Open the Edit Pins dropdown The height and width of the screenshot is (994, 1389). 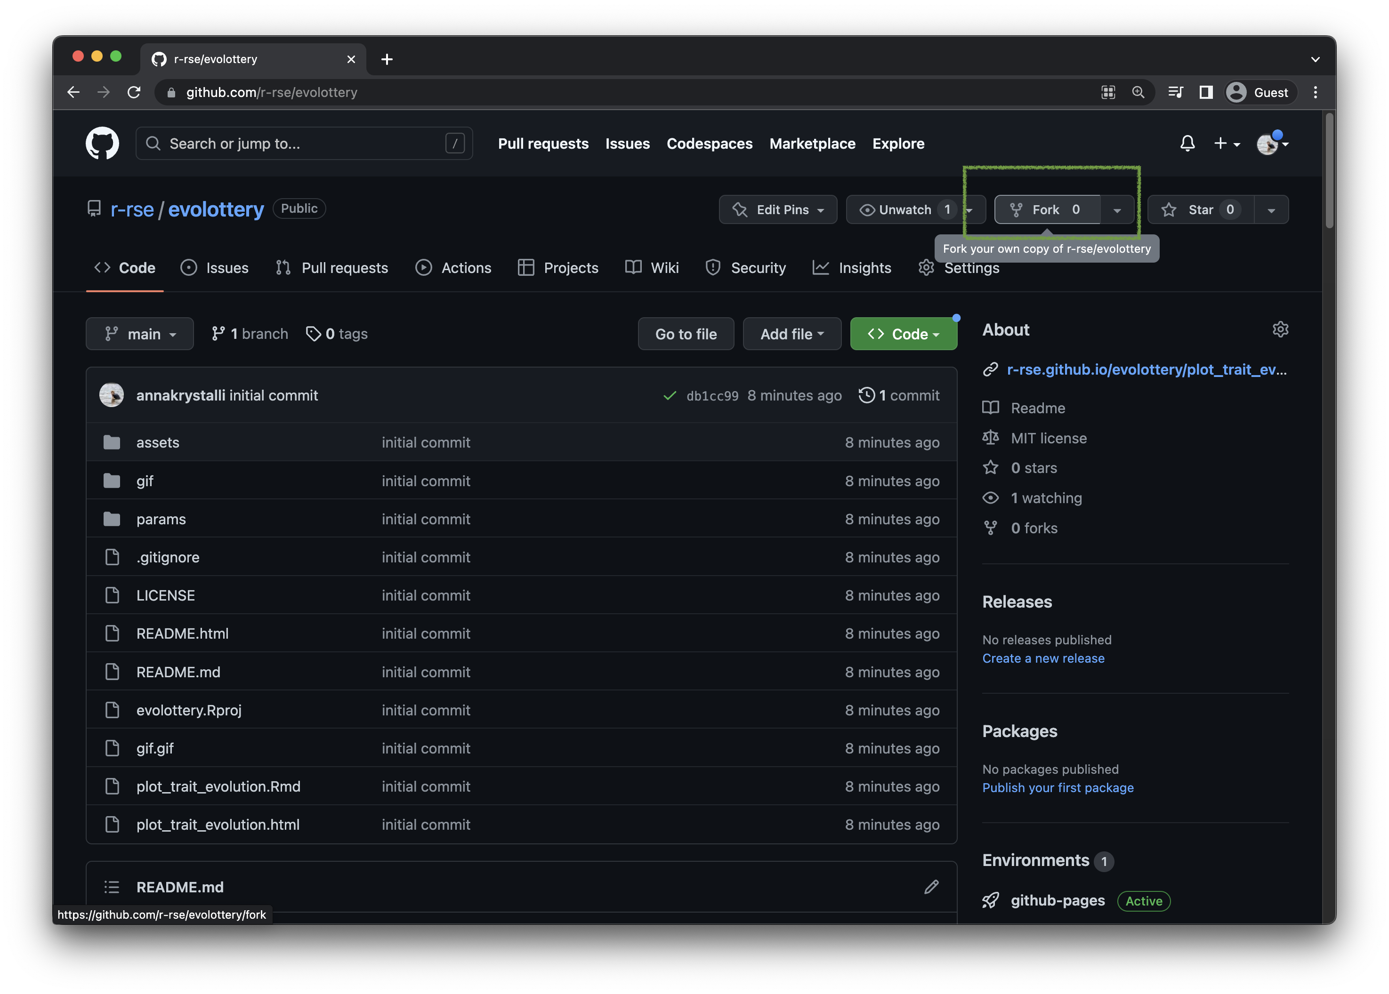click(777, 209)
